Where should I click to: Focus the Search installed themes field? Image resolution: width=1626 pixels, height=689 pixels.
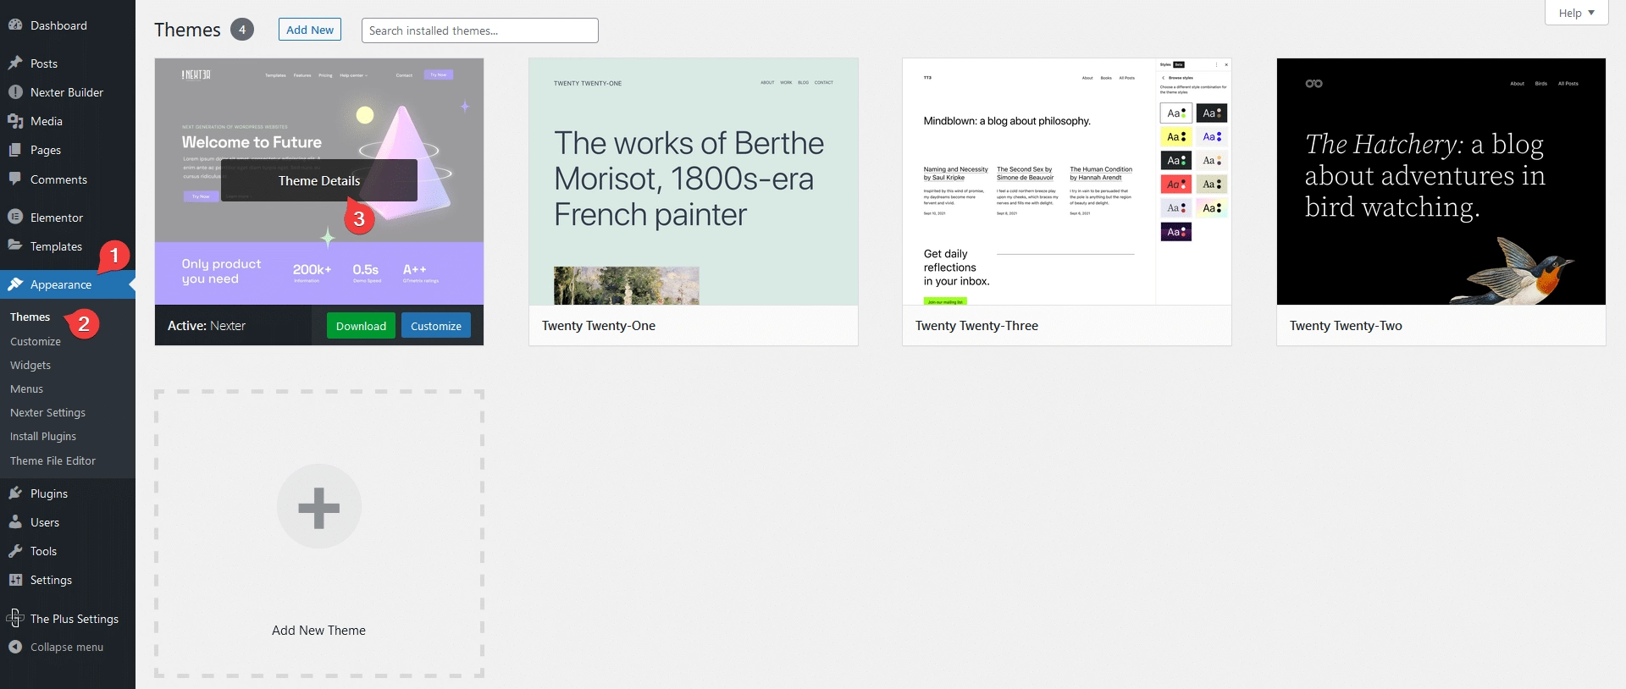(x=479, y=30)
